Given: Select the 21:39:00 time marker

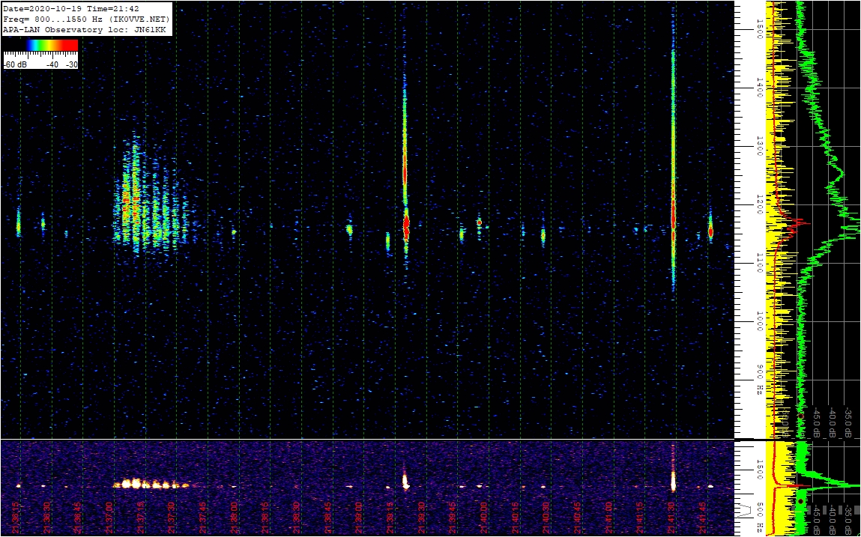Looking at the screenshot, I should point(359,516).
